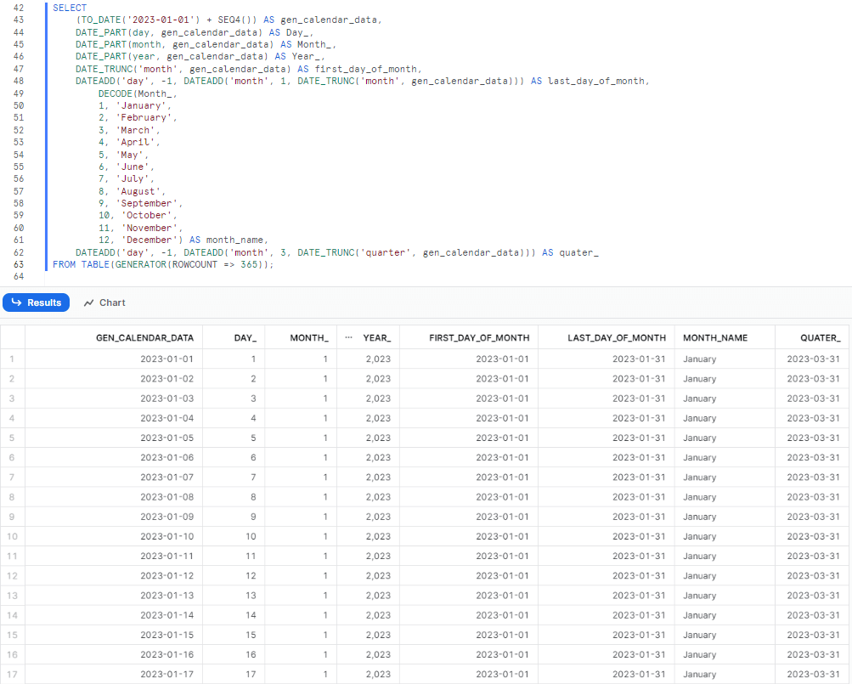Click the GEN_CALENDAR_DATA column header

click(144, 337)
